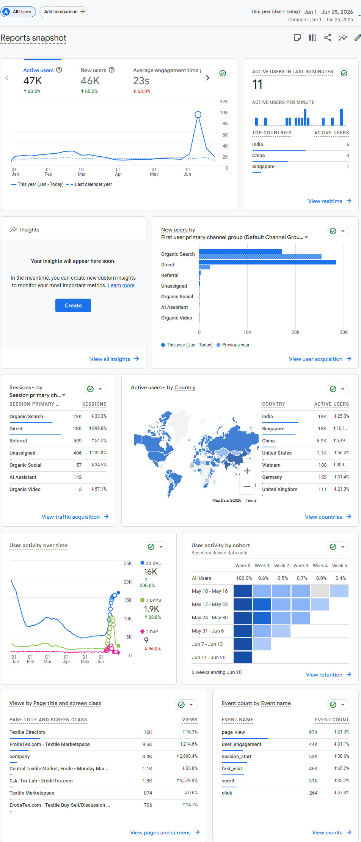This screenshot has width=361, height=842.
Task: Click the Singapore row in country table
Action: pos(306,428)
